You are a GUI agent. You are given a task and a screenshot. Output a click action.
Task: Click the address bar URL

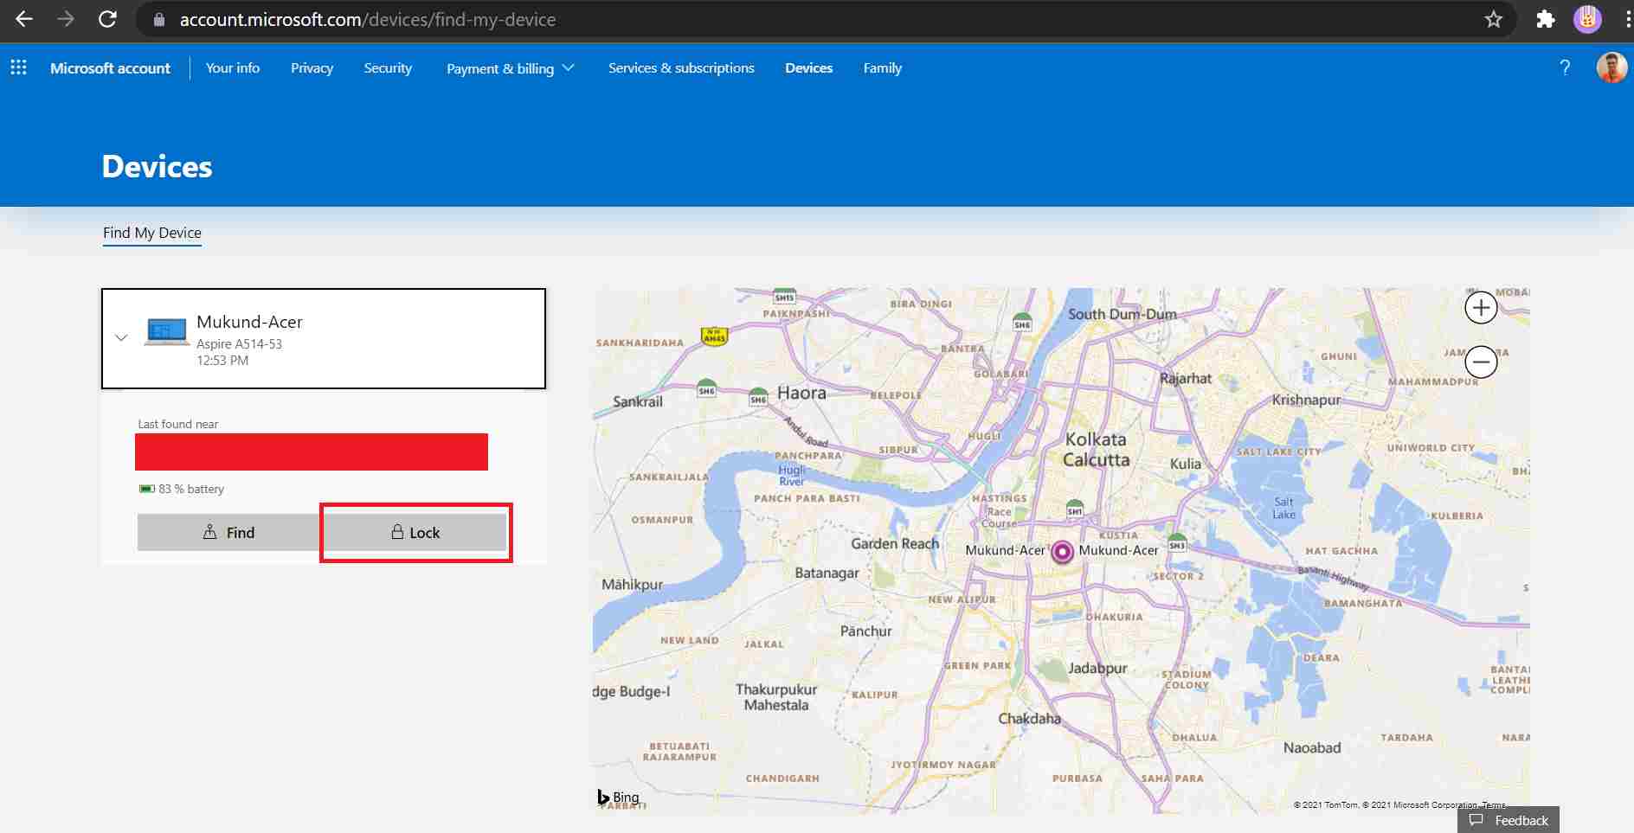click(x=368, y=19)
